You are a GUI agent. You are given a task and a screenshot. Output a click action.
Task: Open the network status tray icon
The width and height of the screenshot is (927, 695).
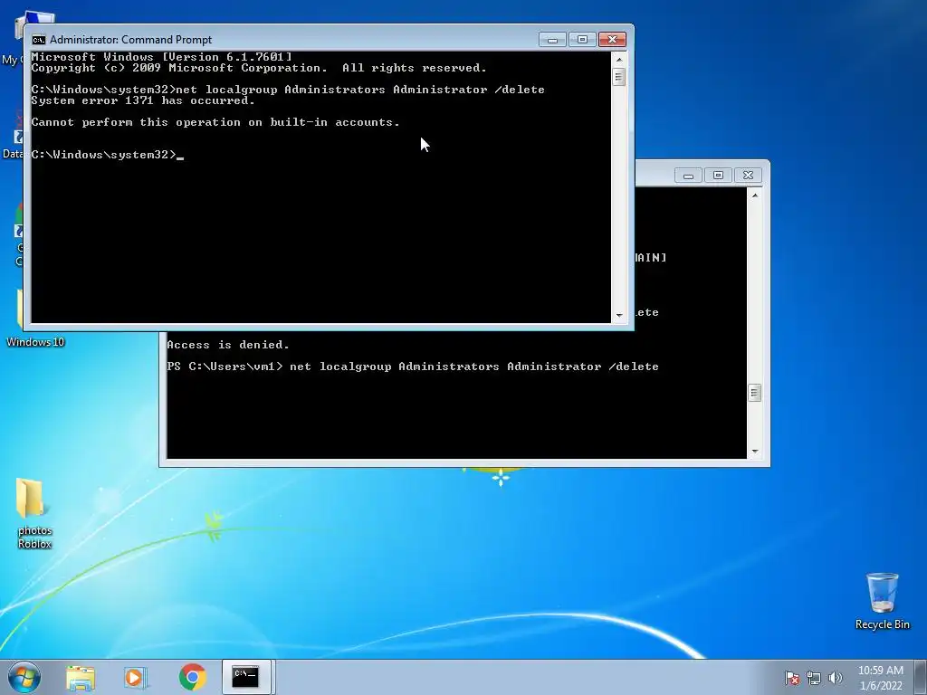(814, 678)
